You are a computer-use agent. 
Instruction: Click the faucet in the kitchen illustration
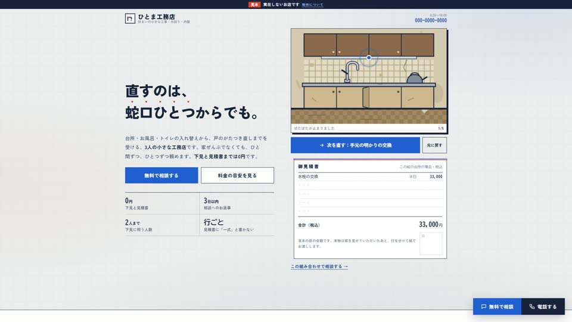pos(350,72)
